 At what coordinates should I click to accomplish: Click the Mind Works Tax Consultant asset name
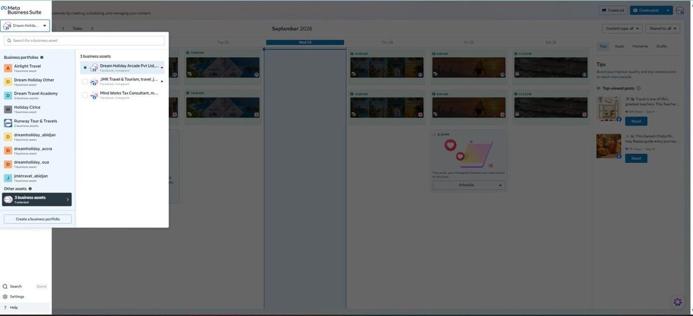(x=129, y=93)
